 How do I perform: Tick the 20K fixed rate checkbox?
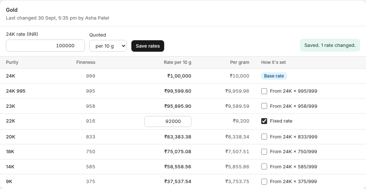click(x=264, y=137)
